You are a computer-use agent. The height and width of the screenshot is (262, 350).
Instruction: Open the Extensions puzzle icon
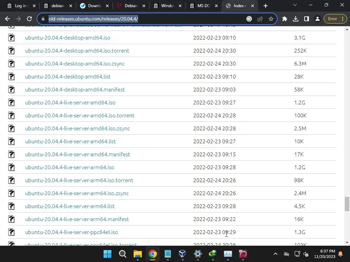click(x=285, y=19)
